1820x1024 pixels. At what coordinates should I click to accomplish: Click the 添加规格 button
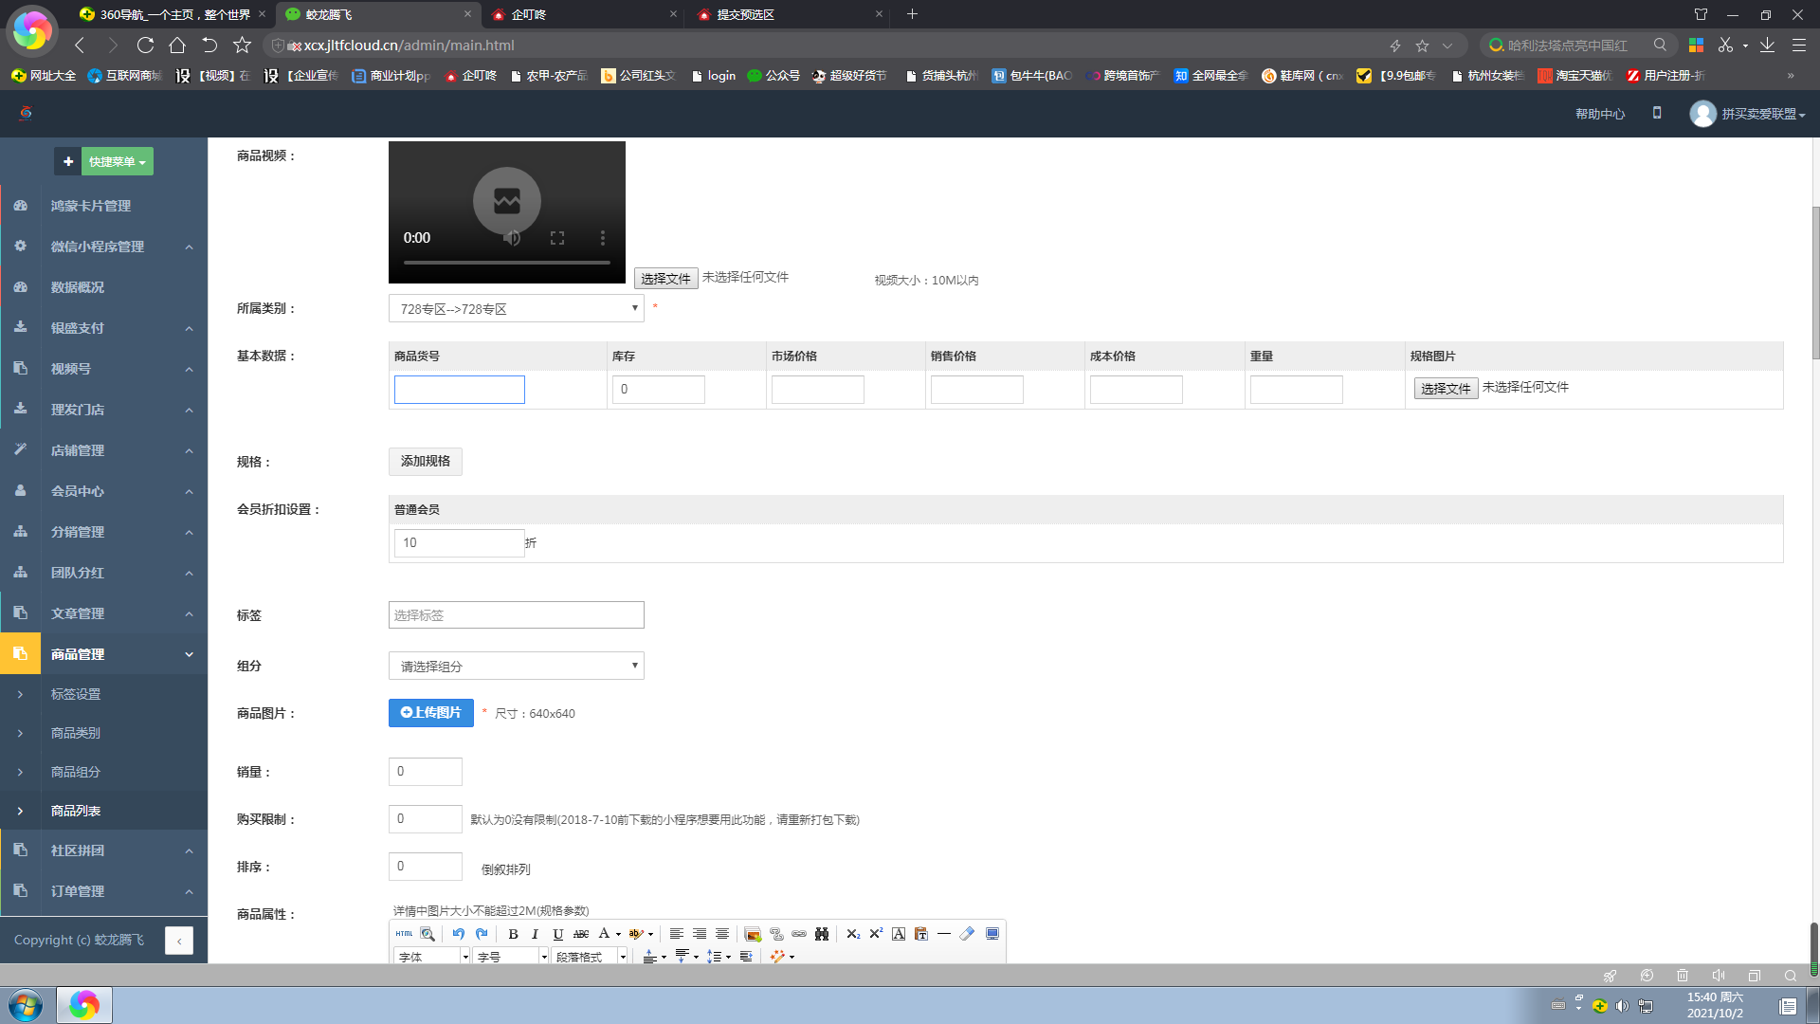point(425,461)
